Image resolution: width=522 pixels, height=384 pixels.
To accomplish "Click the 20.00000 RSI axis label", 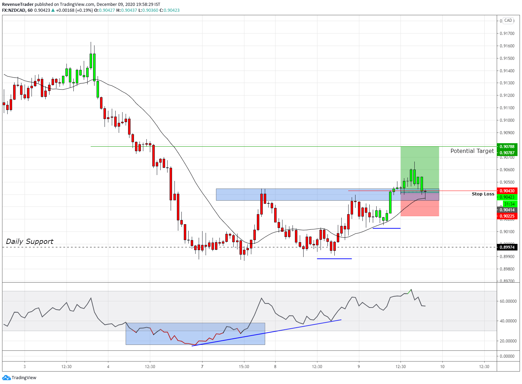I will tap(508, 341).
